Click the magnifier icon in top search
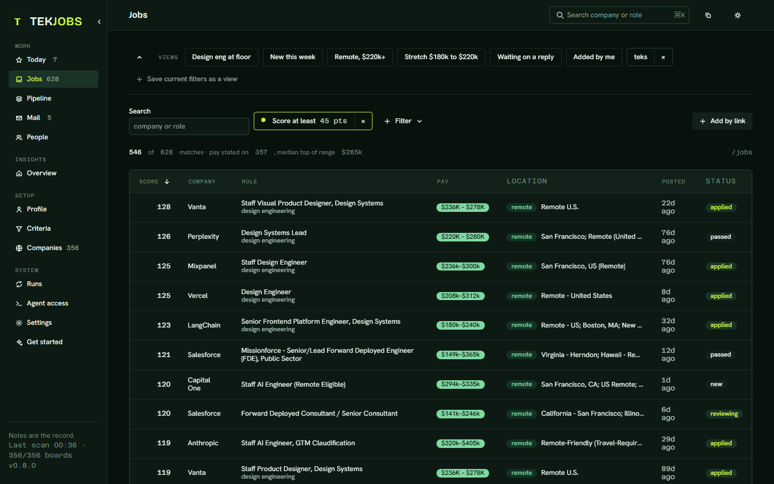Screen dimensions: 774x484 (560, 15)
